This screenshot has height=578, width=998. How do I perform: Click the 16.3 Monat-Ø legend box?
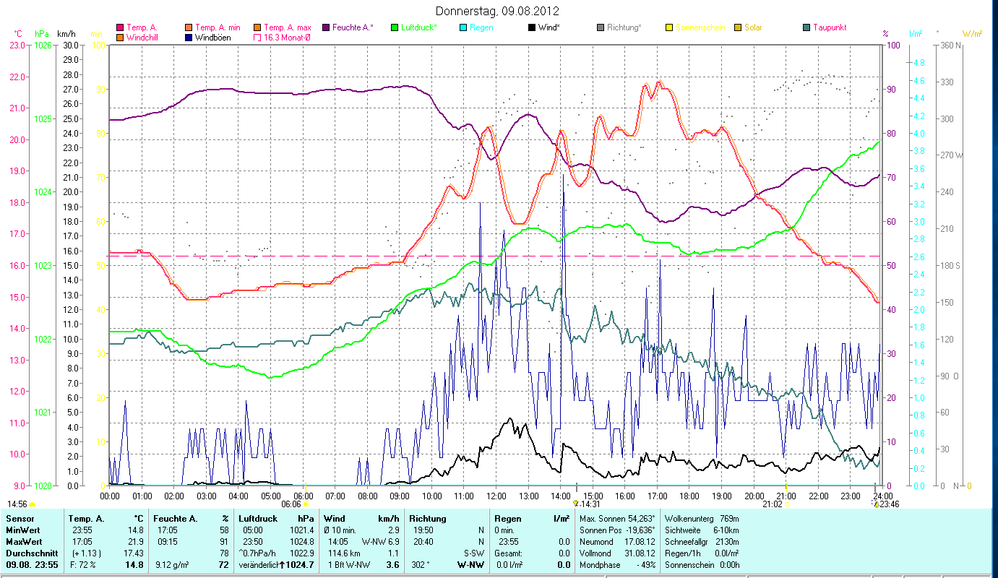tap(257, 37)
